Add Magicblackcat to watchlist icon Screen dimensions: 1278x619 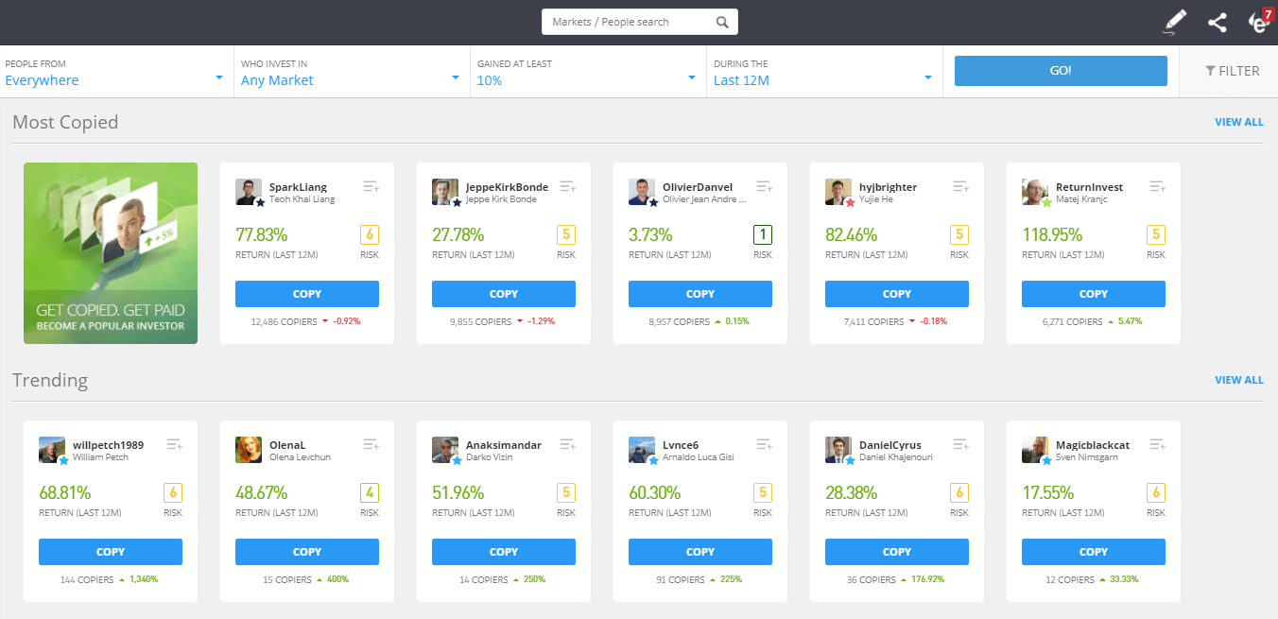pyautogui.click(x=1157, y=445)
